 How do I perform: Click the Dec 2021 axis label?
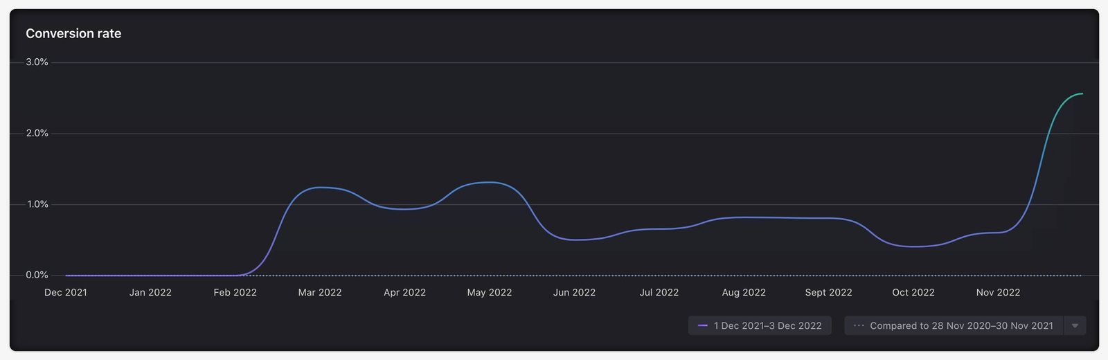(x=66, y=292)
